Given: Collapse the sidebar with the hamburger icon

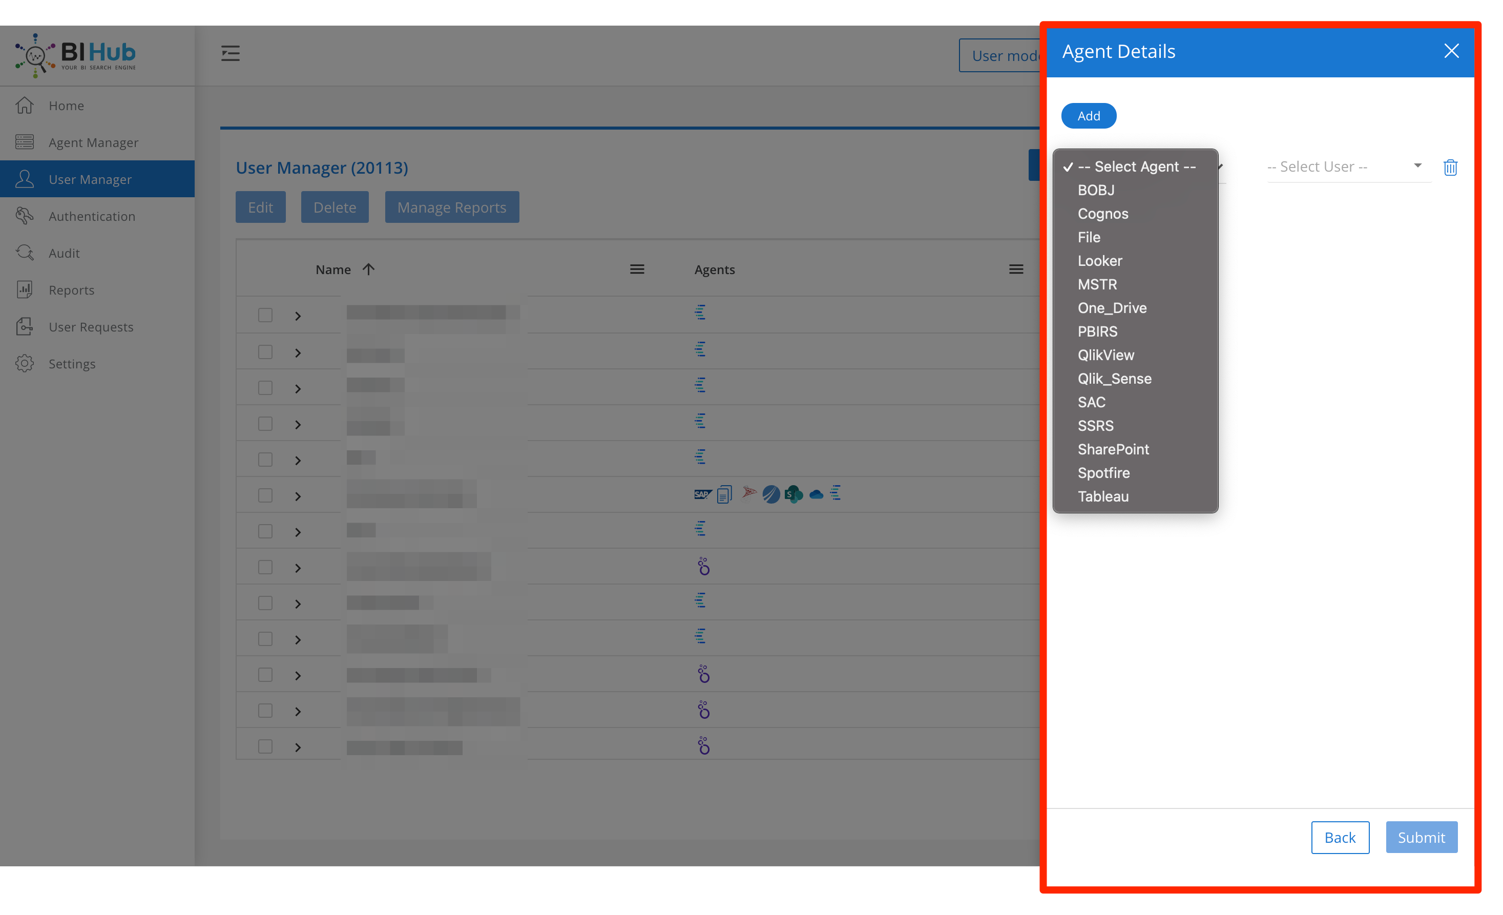Looking at the screenshot, I should (x=230, y=53).
